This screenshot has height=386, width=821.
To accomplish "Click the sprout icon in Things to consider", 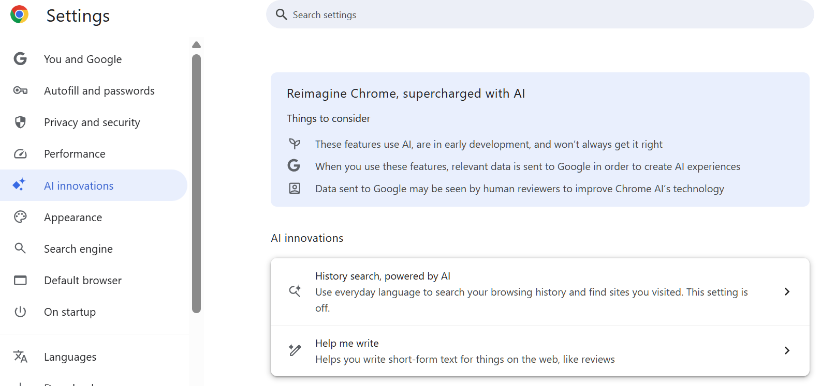I will coord(295,144).
